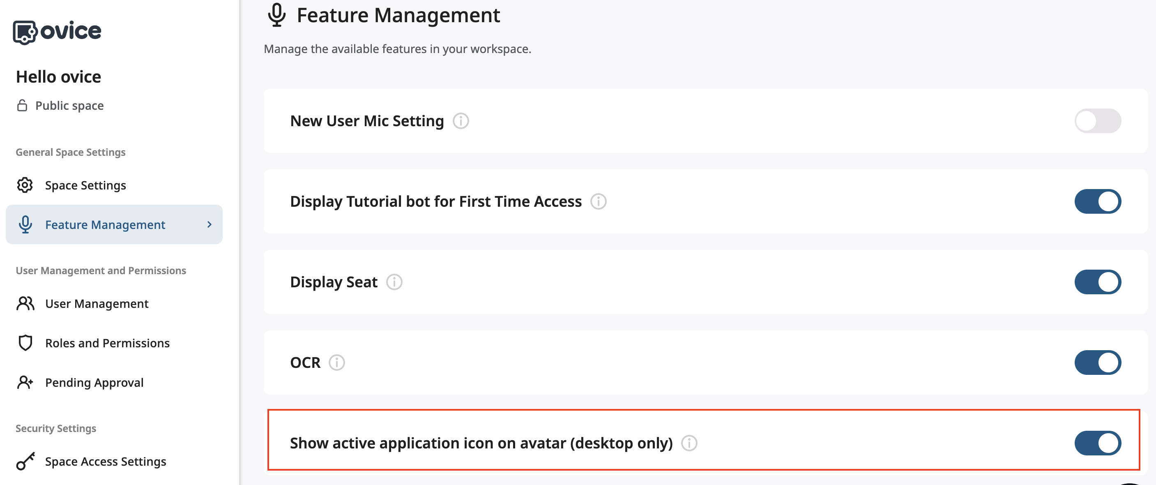Click the Feature Management microphone icon
This screenshot has height=485, width=1156.
pos(25,224)
